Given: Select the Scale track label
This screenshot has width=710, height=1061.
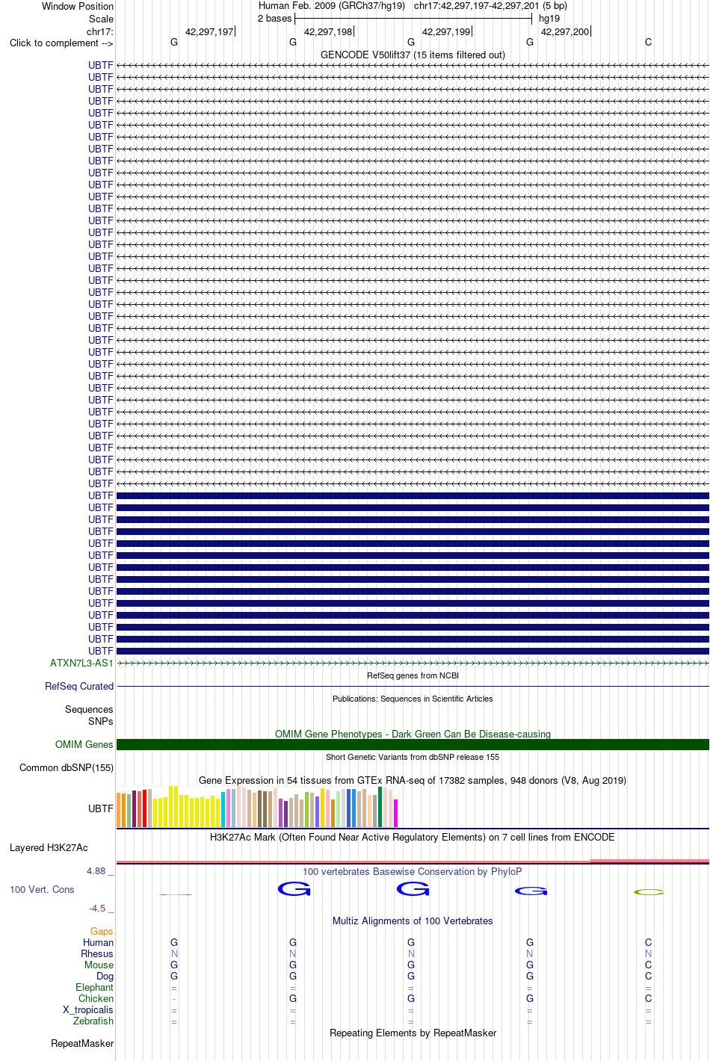Looking at the screenshot, I should pyautogui.click(x=101, y=19).
